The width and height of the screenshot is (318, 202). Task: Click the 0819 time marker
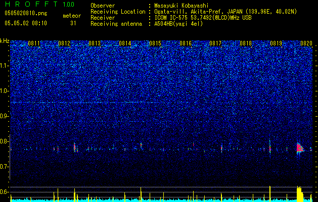(276, 43)
